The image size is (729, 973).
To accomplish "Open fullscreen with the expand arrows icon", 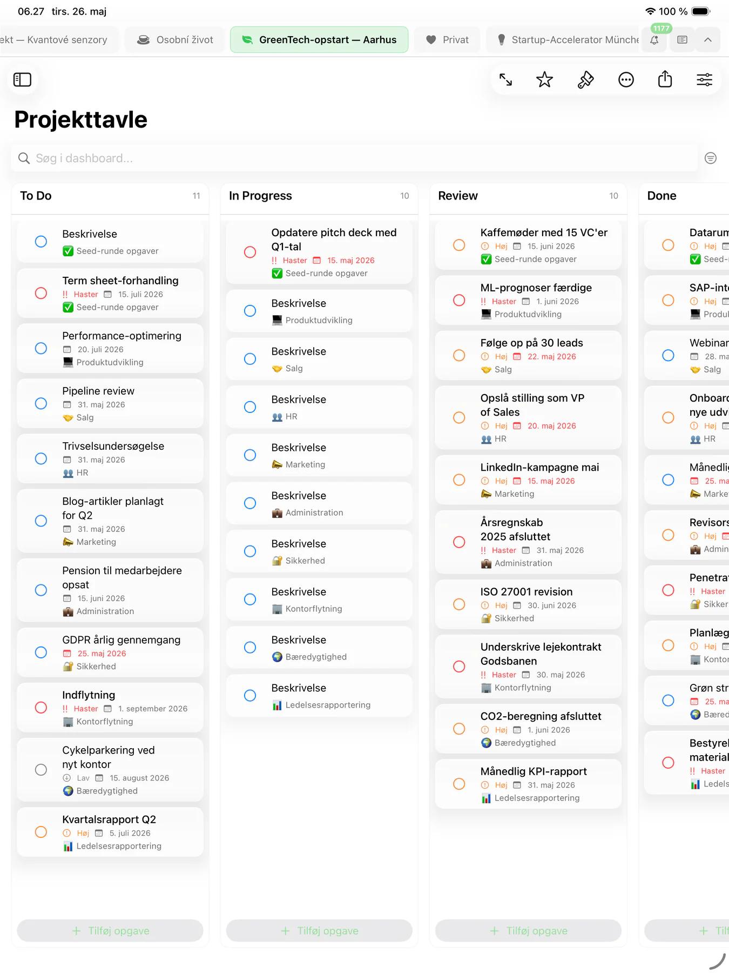I will [x=505, y=80].
